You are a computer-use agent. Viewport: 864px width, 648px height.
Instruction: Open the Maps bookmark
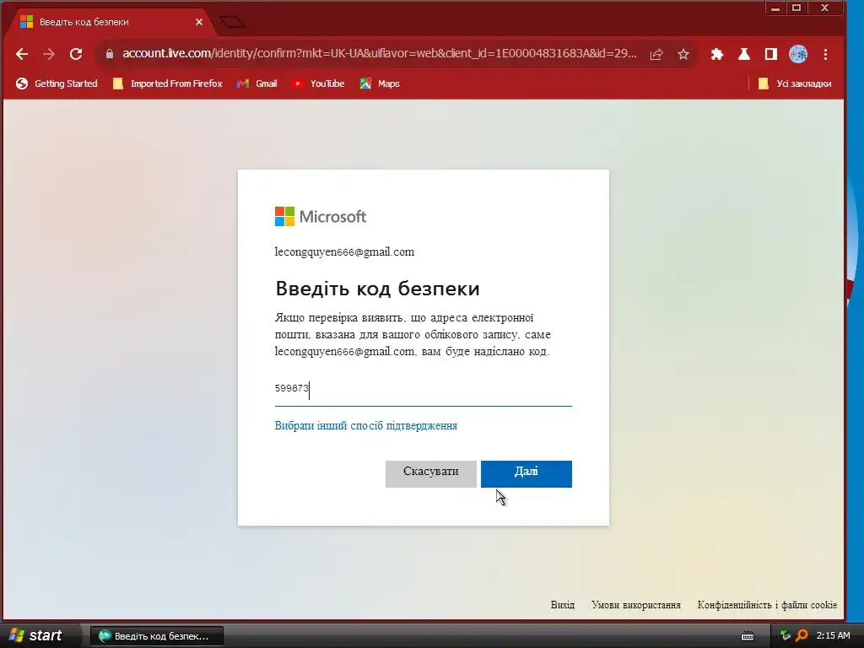pyautogui.click(x=380, y=84)
